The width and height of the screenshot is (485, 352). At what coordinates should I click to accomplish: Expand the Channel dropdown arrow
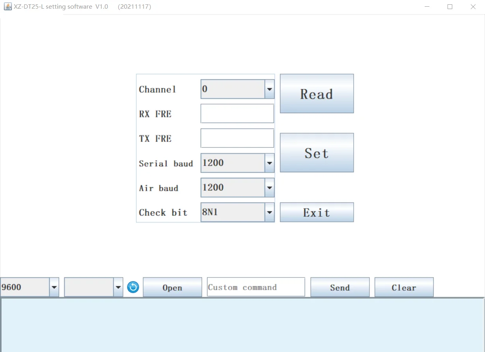coord(269,89)
